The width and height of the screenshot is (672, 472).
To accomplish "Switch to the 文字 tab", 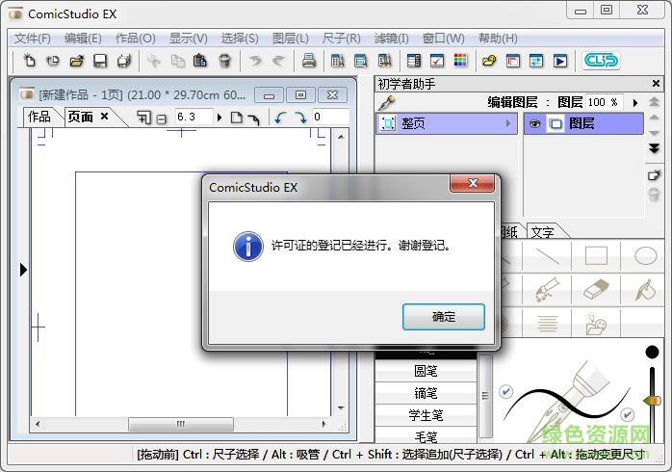I will point(543,232).
